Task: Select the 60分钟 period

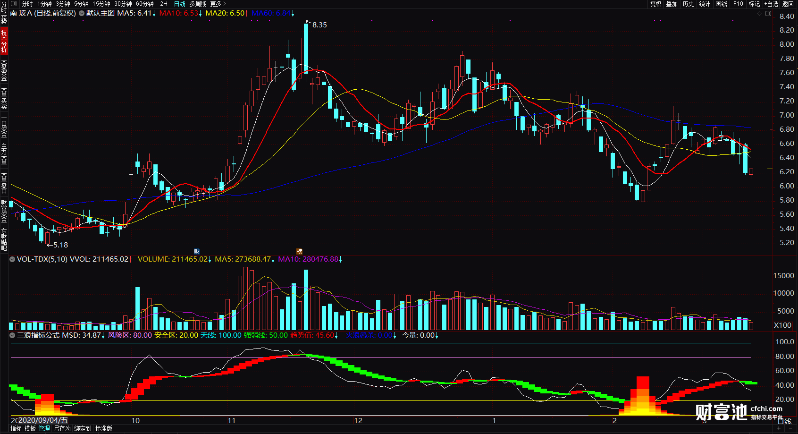Action: (x=145, y=4)
